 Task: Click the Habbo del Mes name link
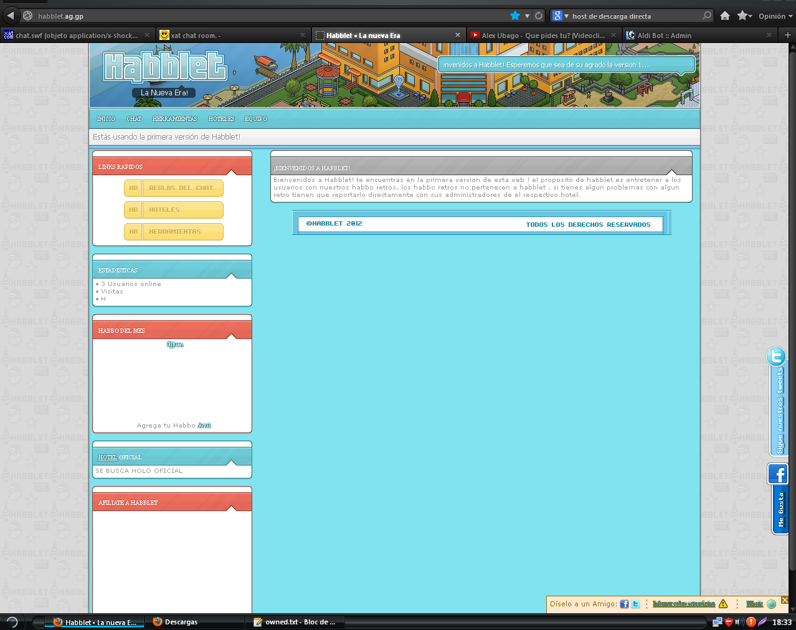175,345
